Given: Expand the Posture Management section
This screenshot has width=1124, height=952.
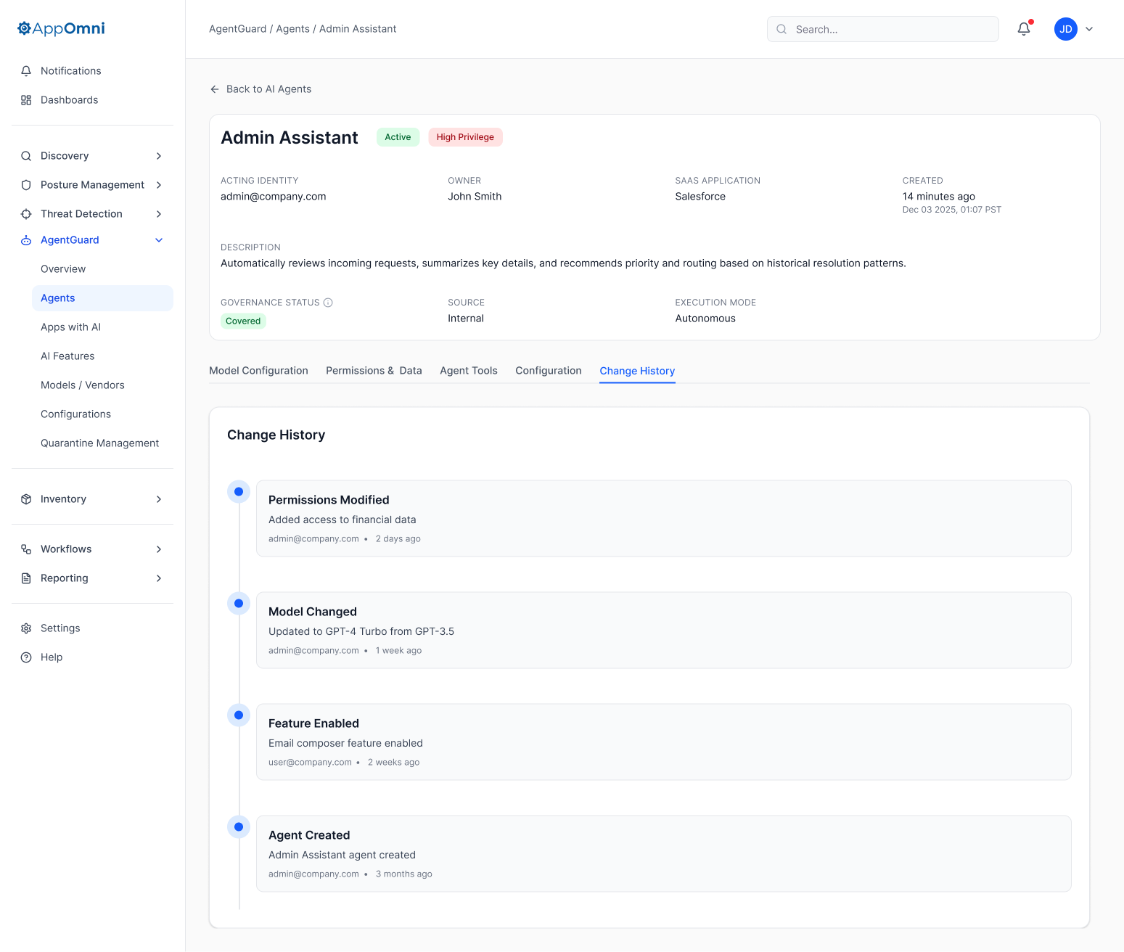Looking at the screenshot, I should [x=158, y=185].
